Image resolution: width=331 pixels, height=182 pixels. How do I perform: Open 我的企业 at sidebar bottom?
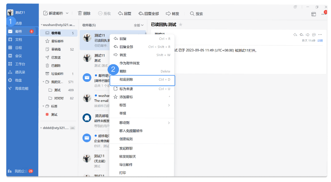20,171
